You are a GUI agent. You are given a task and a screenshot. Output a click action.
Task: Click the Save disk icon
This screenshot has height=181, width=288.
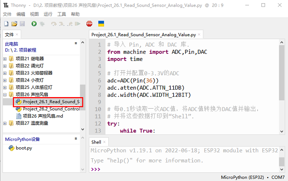[22, 24]
